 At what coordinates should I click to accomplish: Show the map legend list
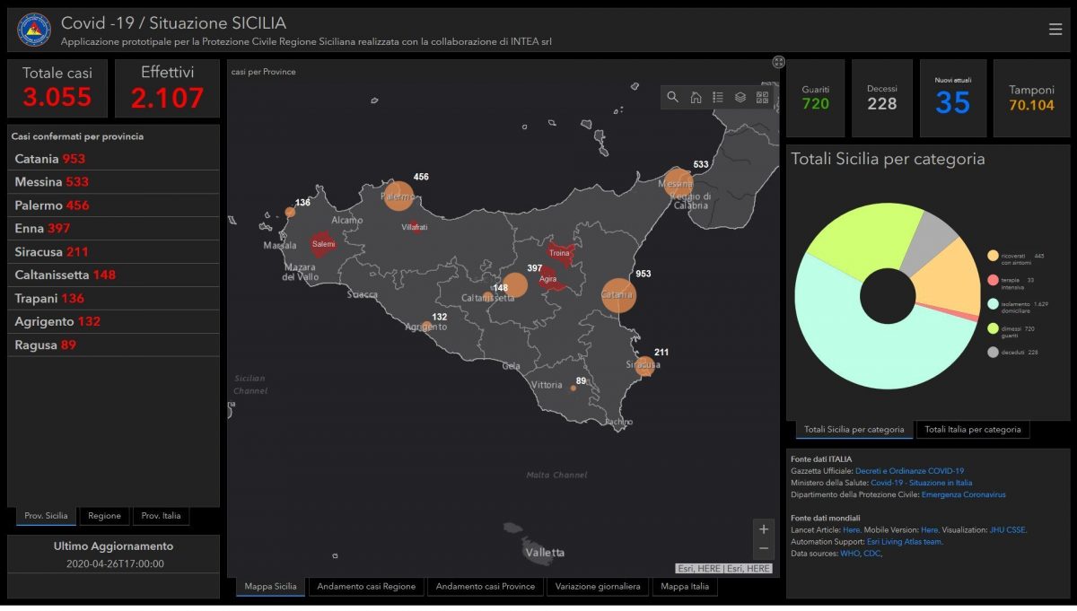coord(718,98)
